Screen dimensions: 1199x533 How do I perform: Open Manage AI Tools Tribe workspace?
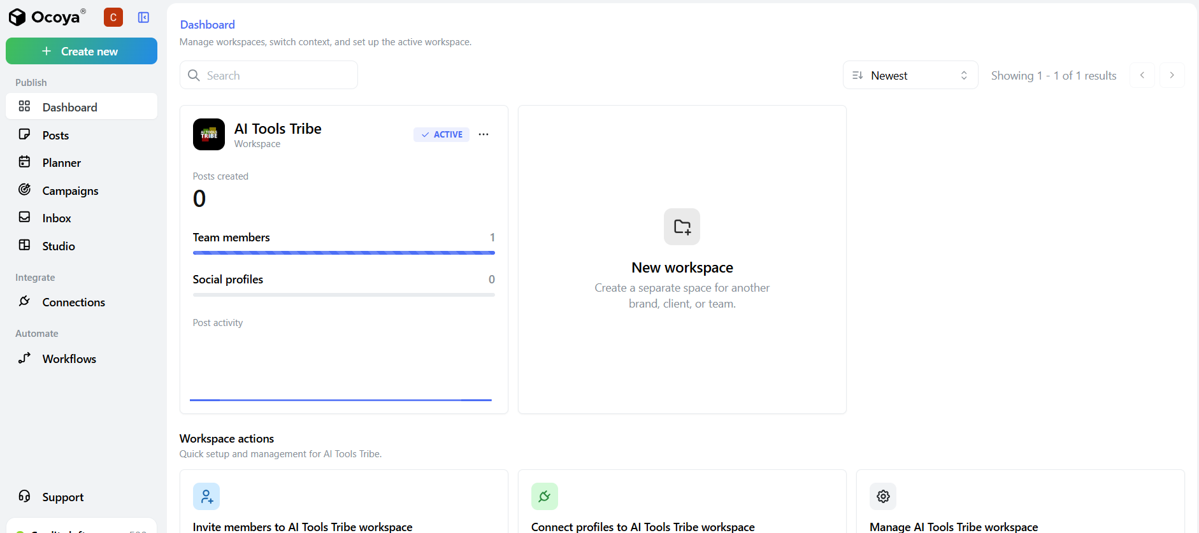954,527
